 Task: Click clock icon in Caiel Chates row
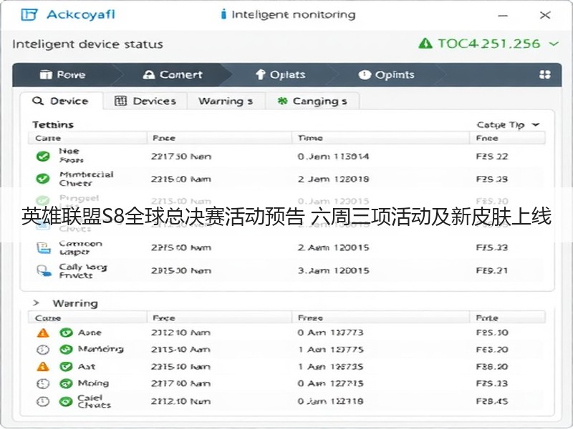tap(43, 401)
